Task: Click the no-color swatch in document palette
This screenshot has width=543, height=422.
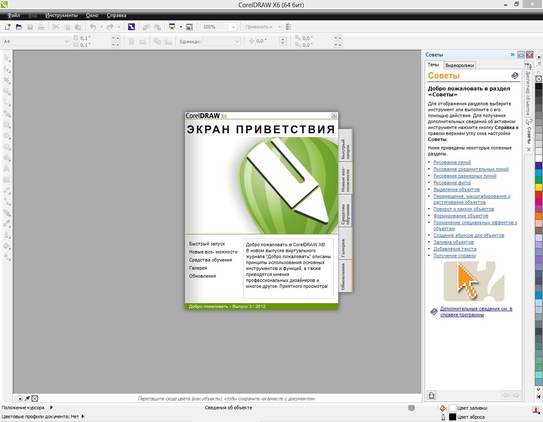Action: (35, 399)
